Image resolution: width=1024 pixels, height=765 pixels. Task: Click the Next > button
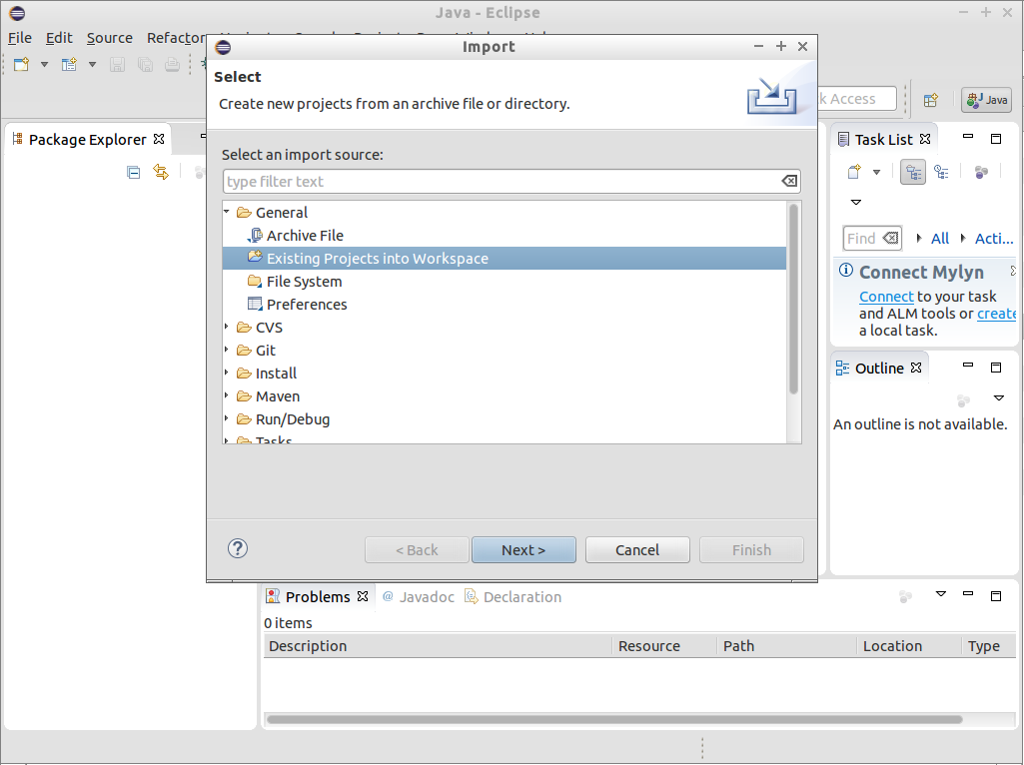[x=523, y=549]
